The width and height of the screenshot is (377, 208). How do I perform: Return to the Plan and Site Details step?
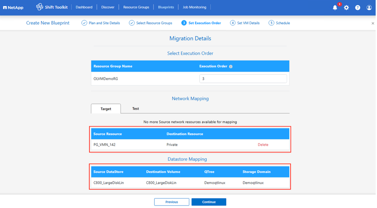click(101, 23)
